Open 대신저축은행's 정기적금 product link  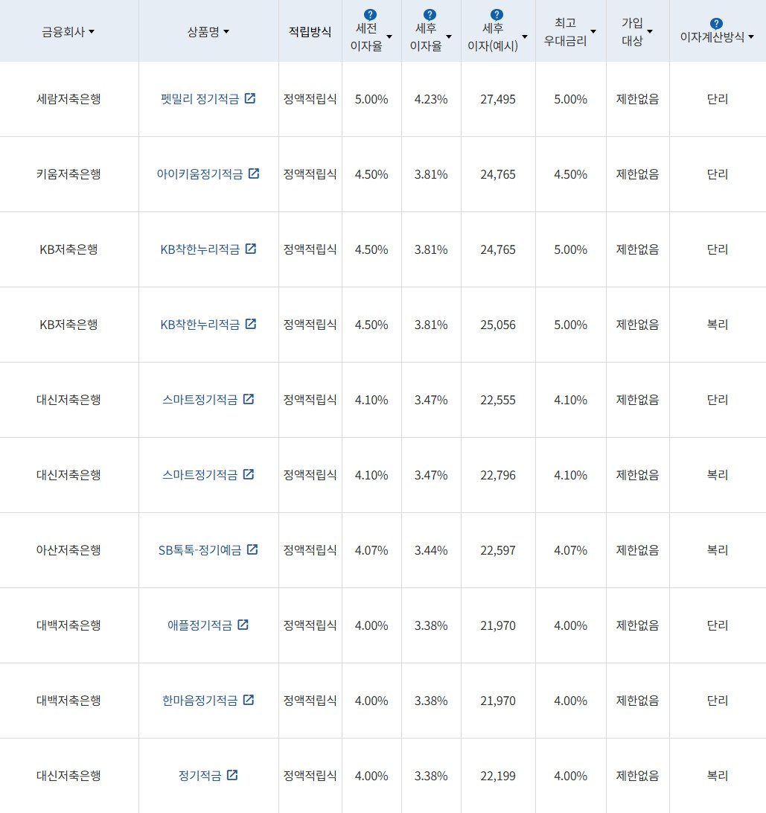(200, 775)
